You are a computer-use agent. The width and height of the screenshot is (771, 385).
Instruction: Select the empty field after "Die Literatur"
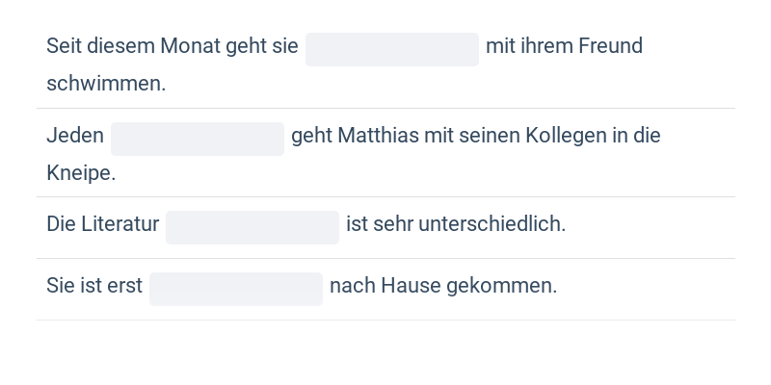252,227
